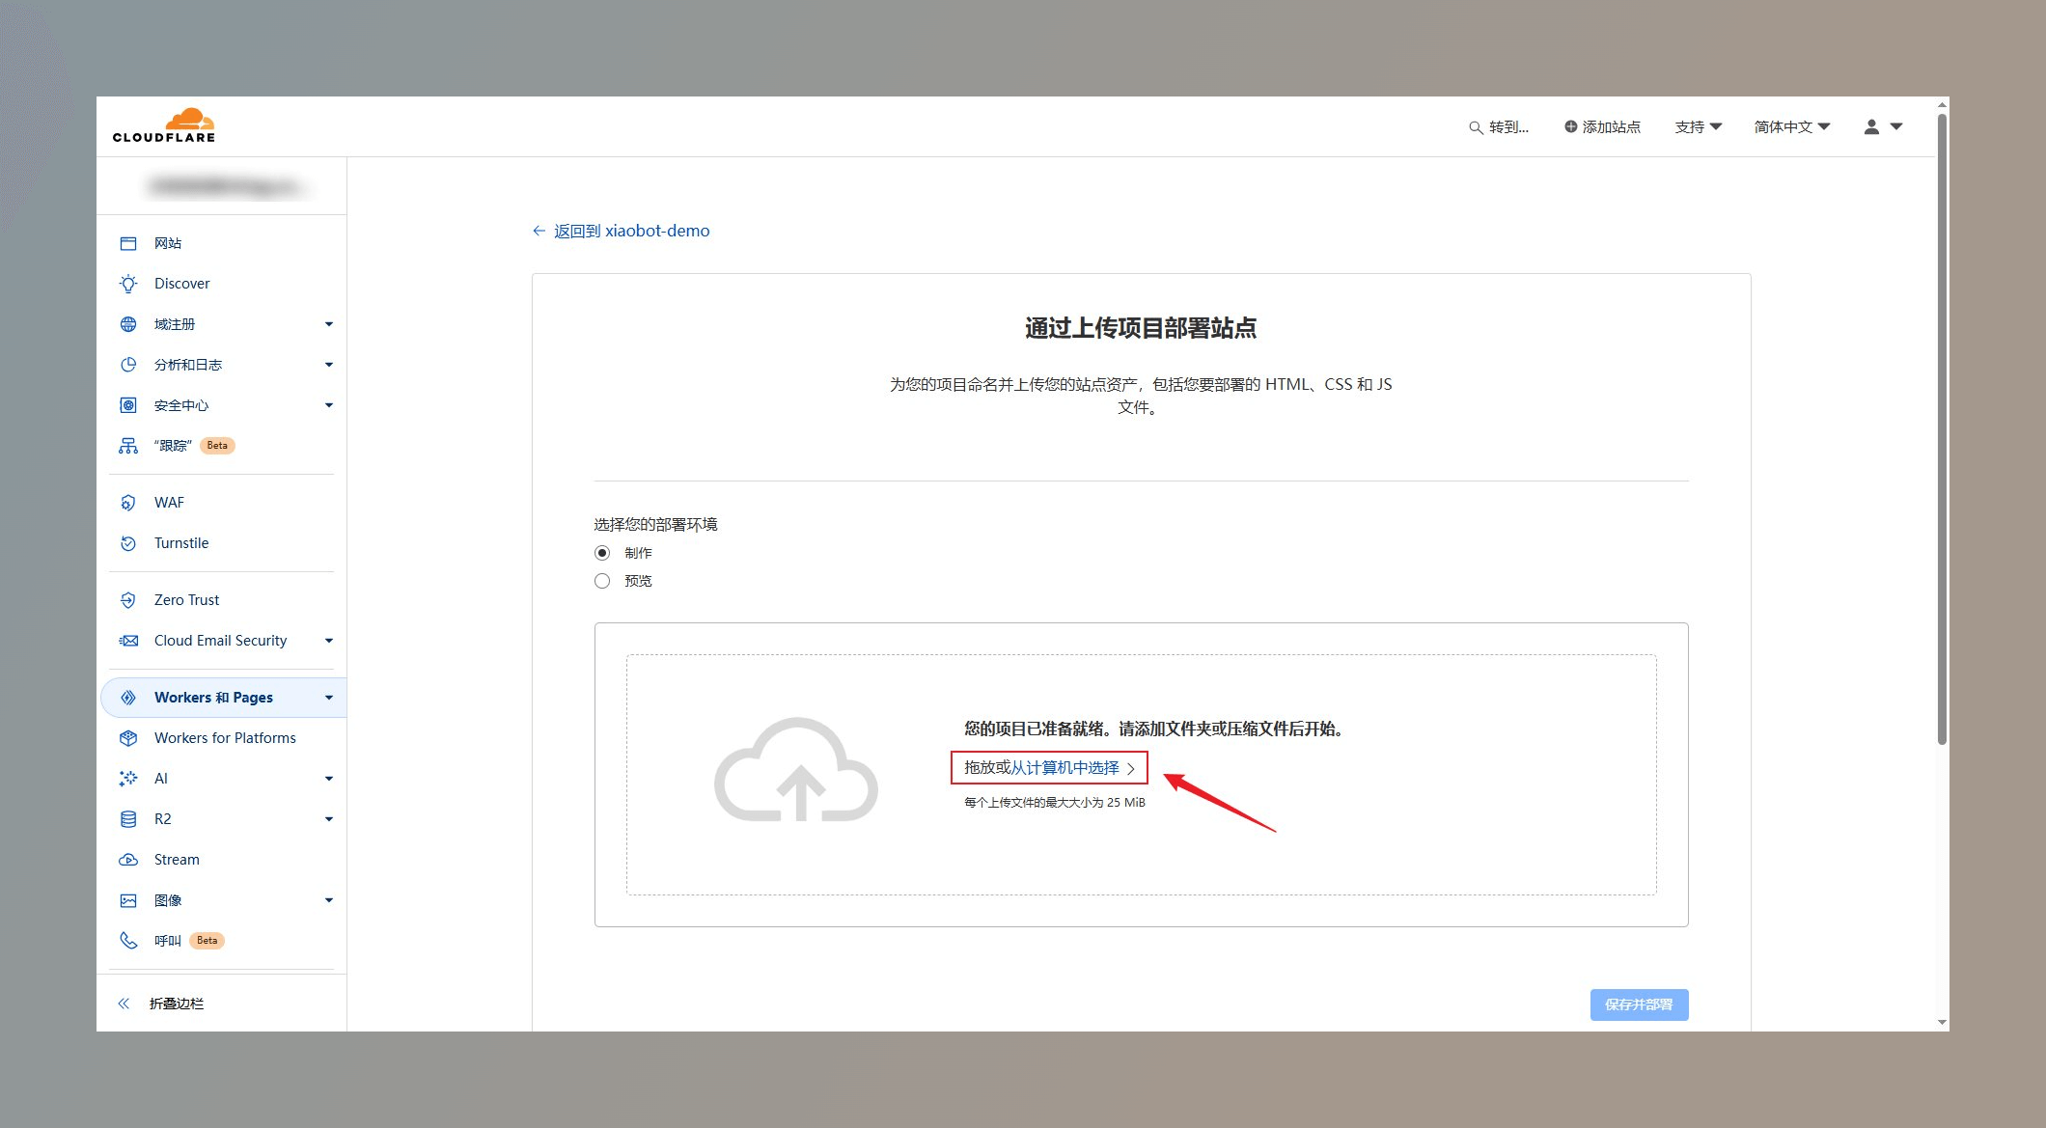The image size is (2046, 1128).
Task: Click the R2 database icon
Action: click(x=128, y=819)
